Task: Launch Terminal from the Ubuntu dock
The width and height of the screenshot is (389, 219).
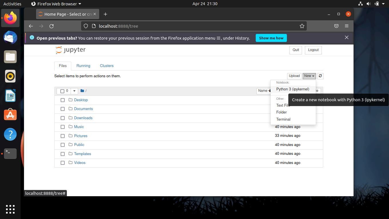Action: (x=10, y=154)
